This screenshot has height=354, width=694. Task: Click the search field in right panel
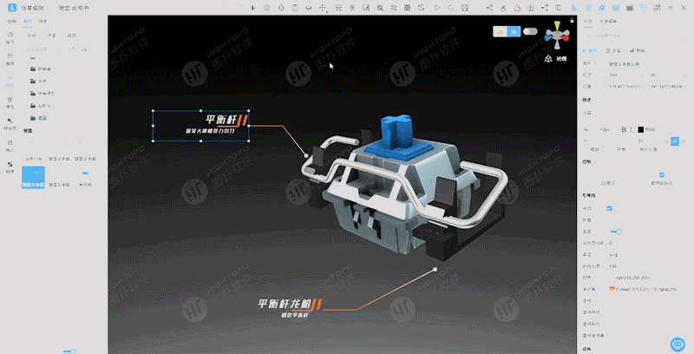(633, 36)
